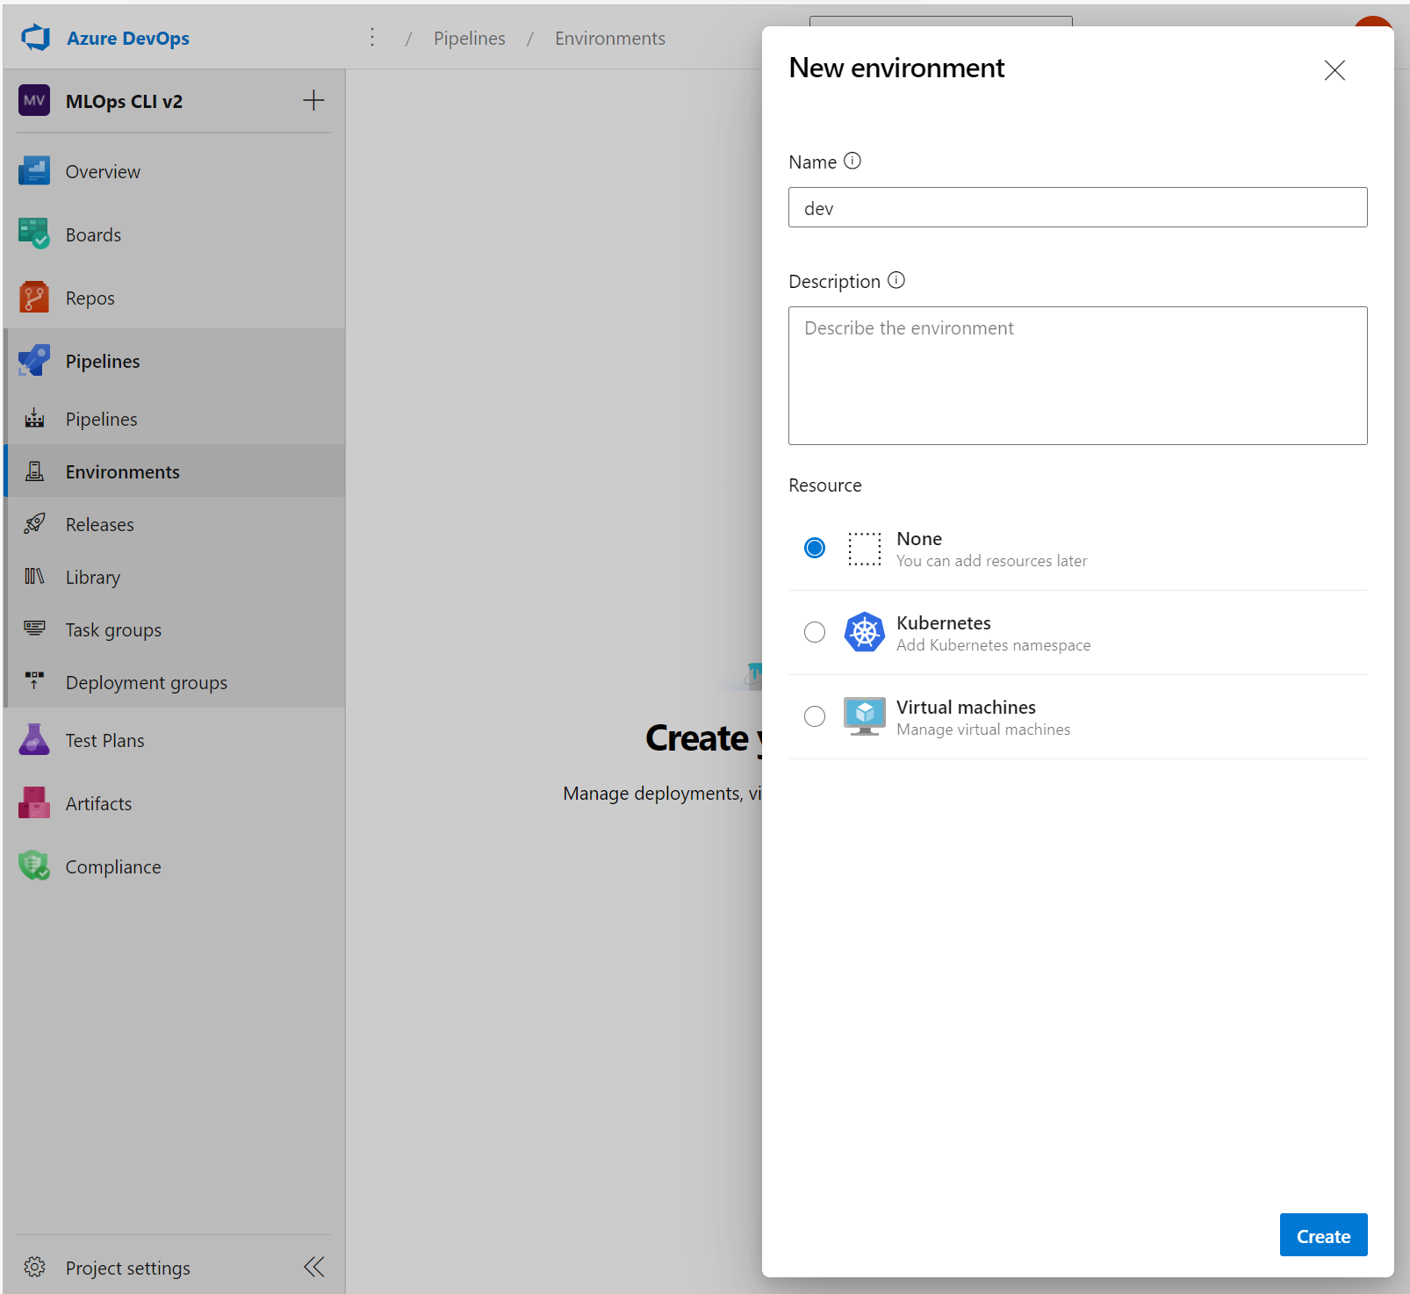Open Project settings
This screenshot has height=1294, width=1410.
tap(127, 1267)
